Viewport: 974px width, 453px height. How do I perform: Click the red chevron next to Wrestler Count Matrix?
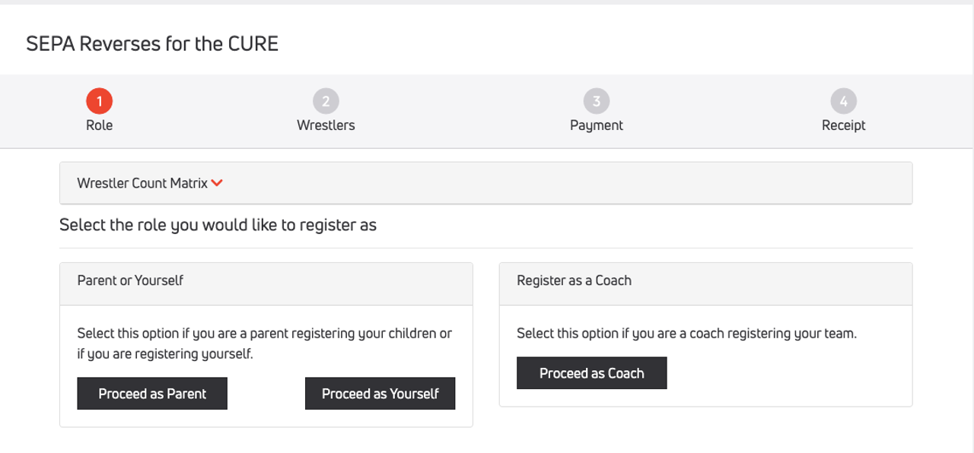218,182
